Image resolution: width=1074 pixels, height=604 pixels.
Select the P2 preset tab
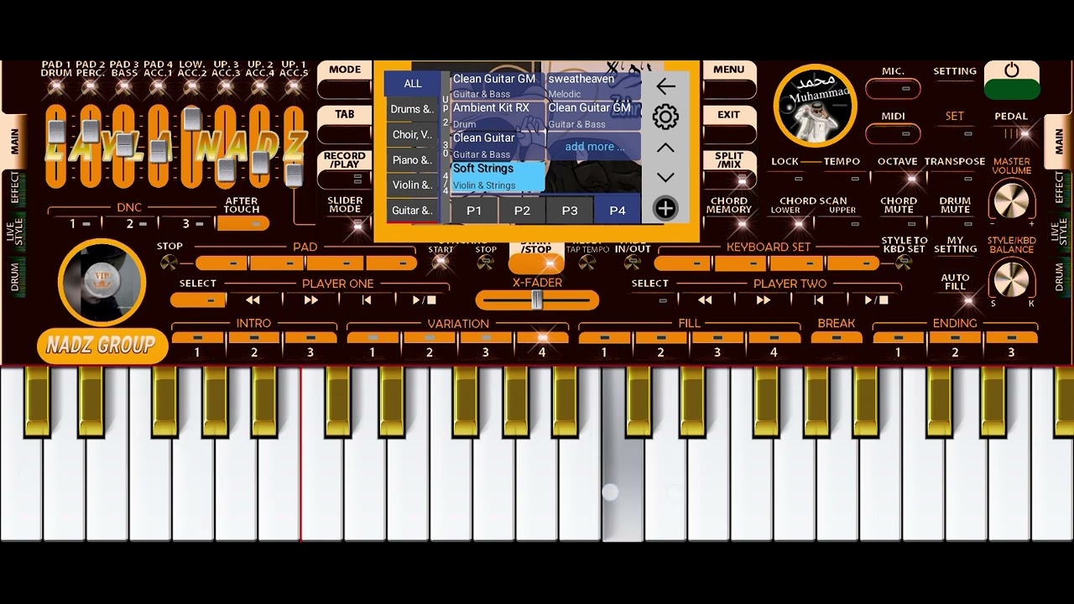(x=522, y=211)
